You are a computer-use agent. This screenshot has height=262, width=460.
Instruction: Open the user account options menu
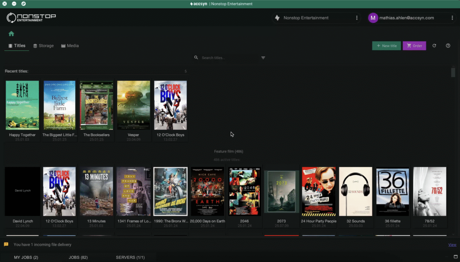click(452, 18)
